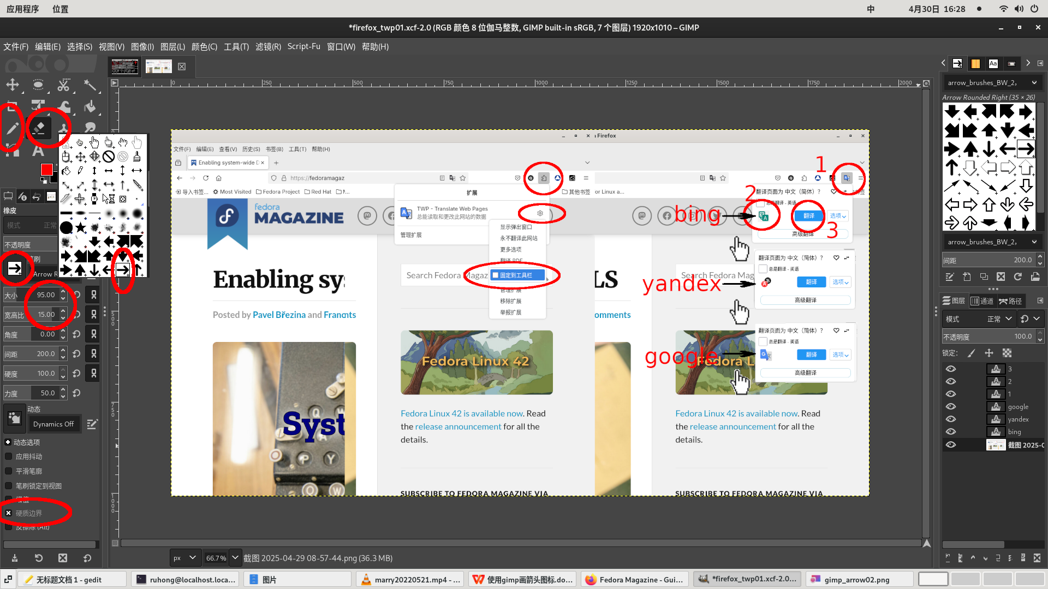Toggle visibility of the google layer
Image resolution: width=1048 pixels, height=589 pixels.
951,406
